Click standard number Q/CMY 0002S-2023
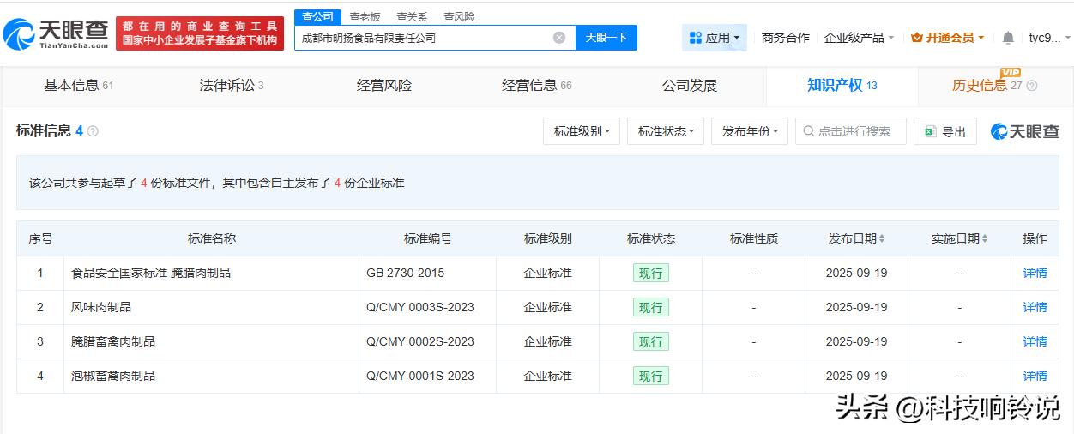Screen dimensions: 1074x434 420,341
